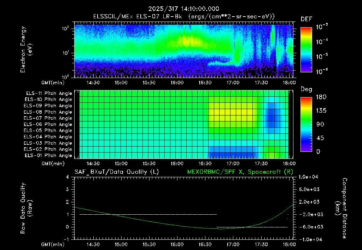Click the 10^-3 DEF scale value
The width and height of the screenshot is (362, 250).
pyautogui.click(x=322, y=27)
